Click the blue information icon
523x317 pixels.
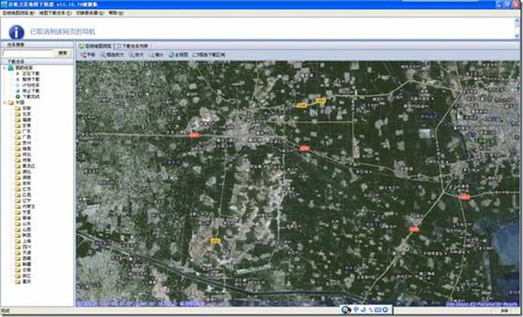point(16,32)
